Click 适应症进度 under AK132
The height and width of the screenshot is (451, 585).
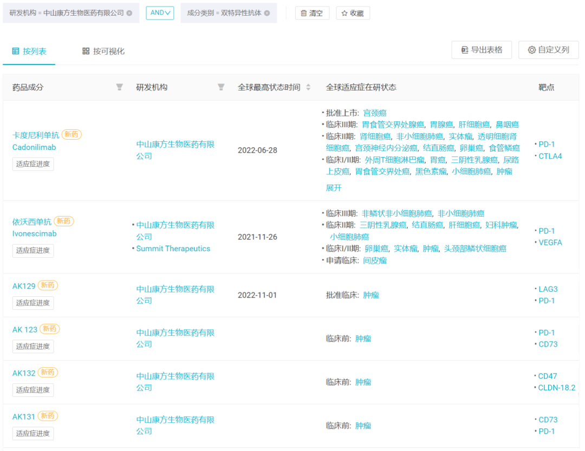coord(33,390)
